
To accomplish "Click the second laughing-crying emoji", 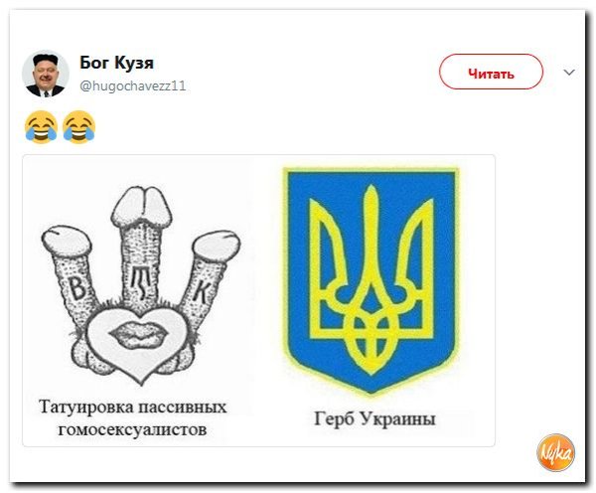I will [79, 127].
